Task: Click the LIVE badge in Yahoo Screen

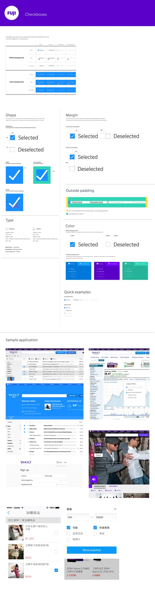Action: point(98,444)
